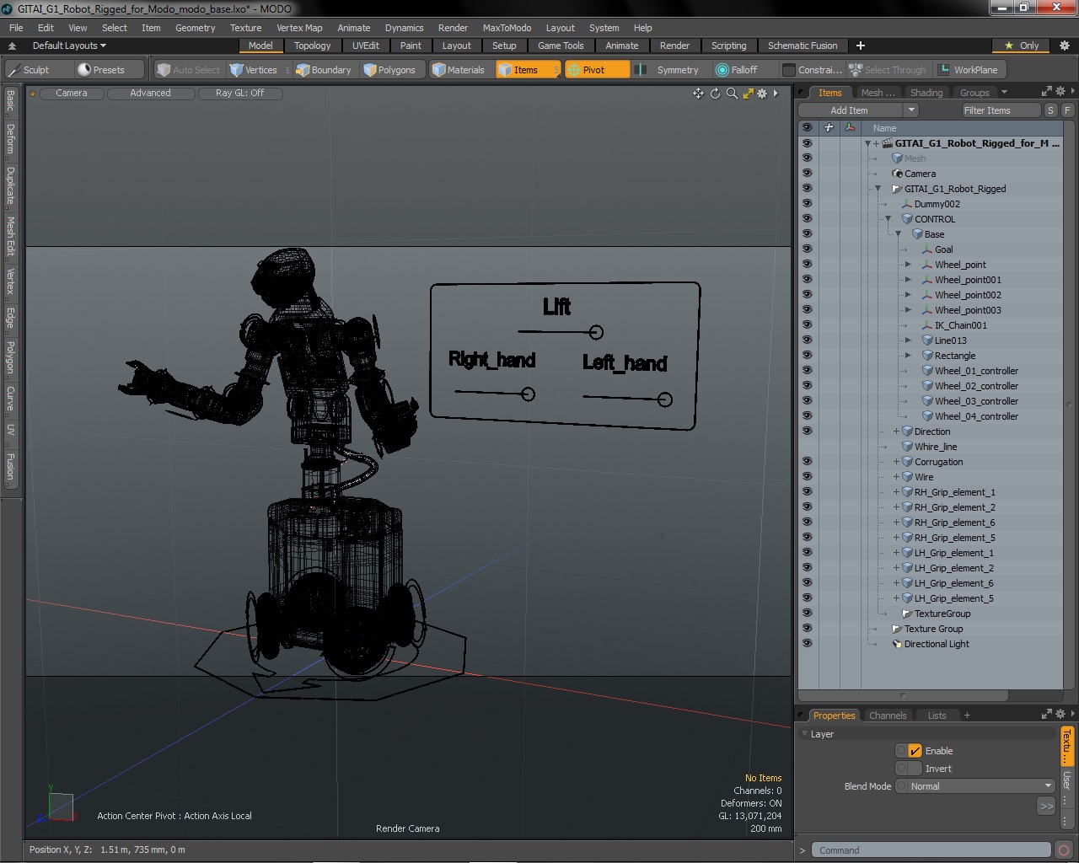Toggle visibility of Wheel_01_controller
The image size is (1079, 863).
click(807, 371)
